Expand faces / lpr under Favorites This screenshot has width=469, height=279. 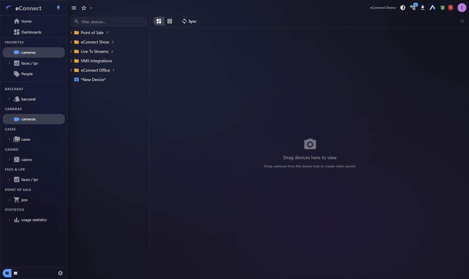9,63
